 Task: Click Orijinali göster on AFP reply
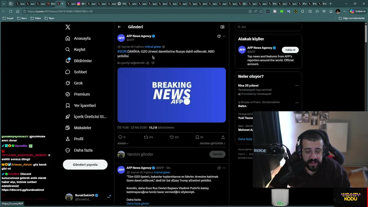coord(162,172)
